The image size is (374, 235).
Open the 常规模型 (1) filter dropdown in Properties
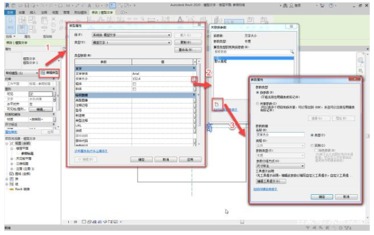tap(21, 73)
